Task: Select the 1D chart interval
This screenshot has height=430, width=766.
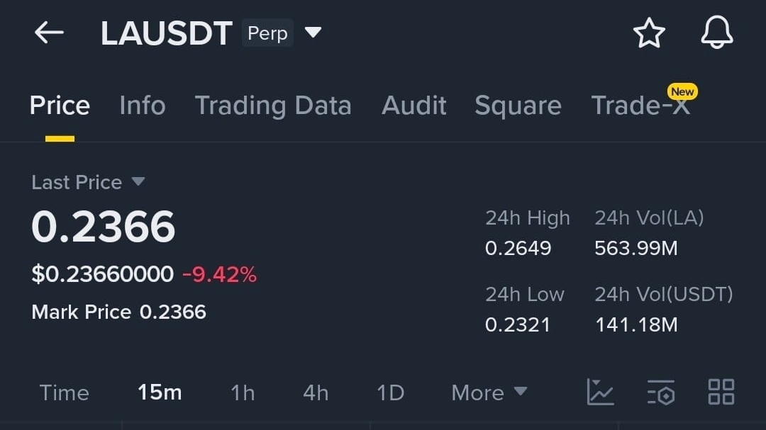Action: (390, 392)
